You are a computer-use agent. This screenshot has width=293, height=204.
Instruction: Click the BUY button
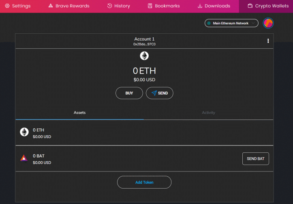(129, 93)
